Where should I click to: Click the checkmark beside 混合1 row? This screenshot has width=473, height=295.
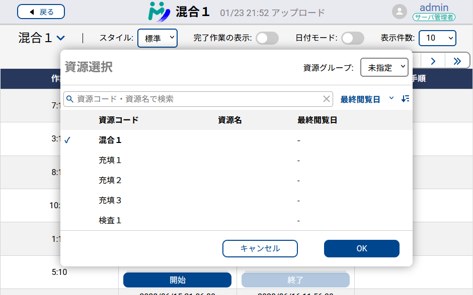(68, 141)
